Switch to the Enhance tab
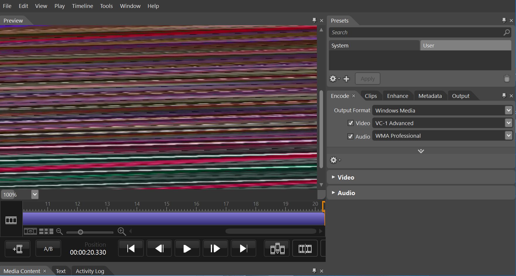The width and height of the screenshot is (516, 276). click(x=397, y=96)
